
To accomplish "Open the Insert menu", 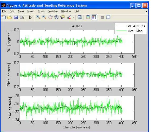I will (31, 11).
